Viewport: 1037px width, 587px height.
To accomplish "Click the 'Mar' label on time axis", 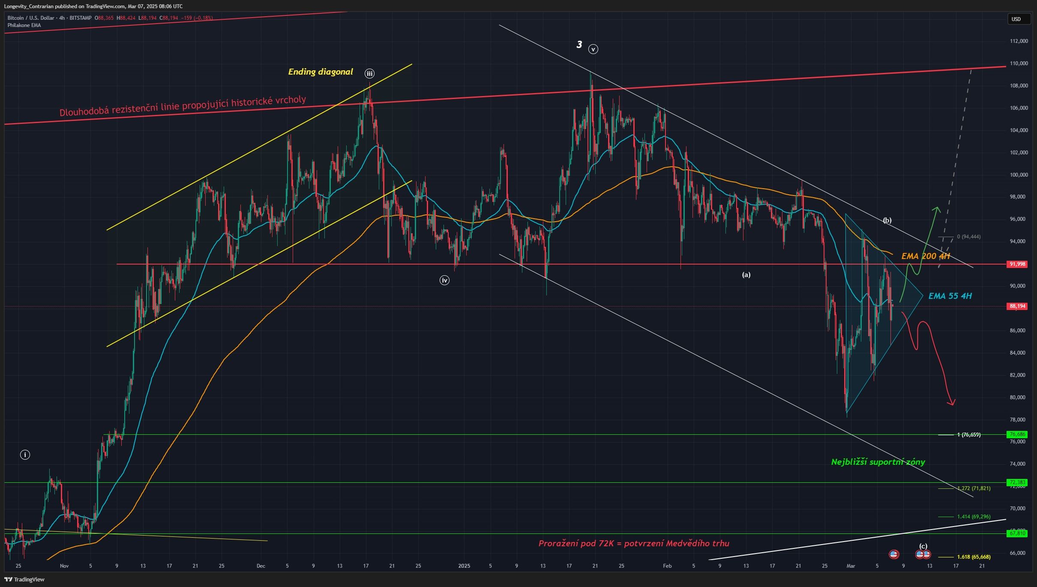I will tap(851, 566).
